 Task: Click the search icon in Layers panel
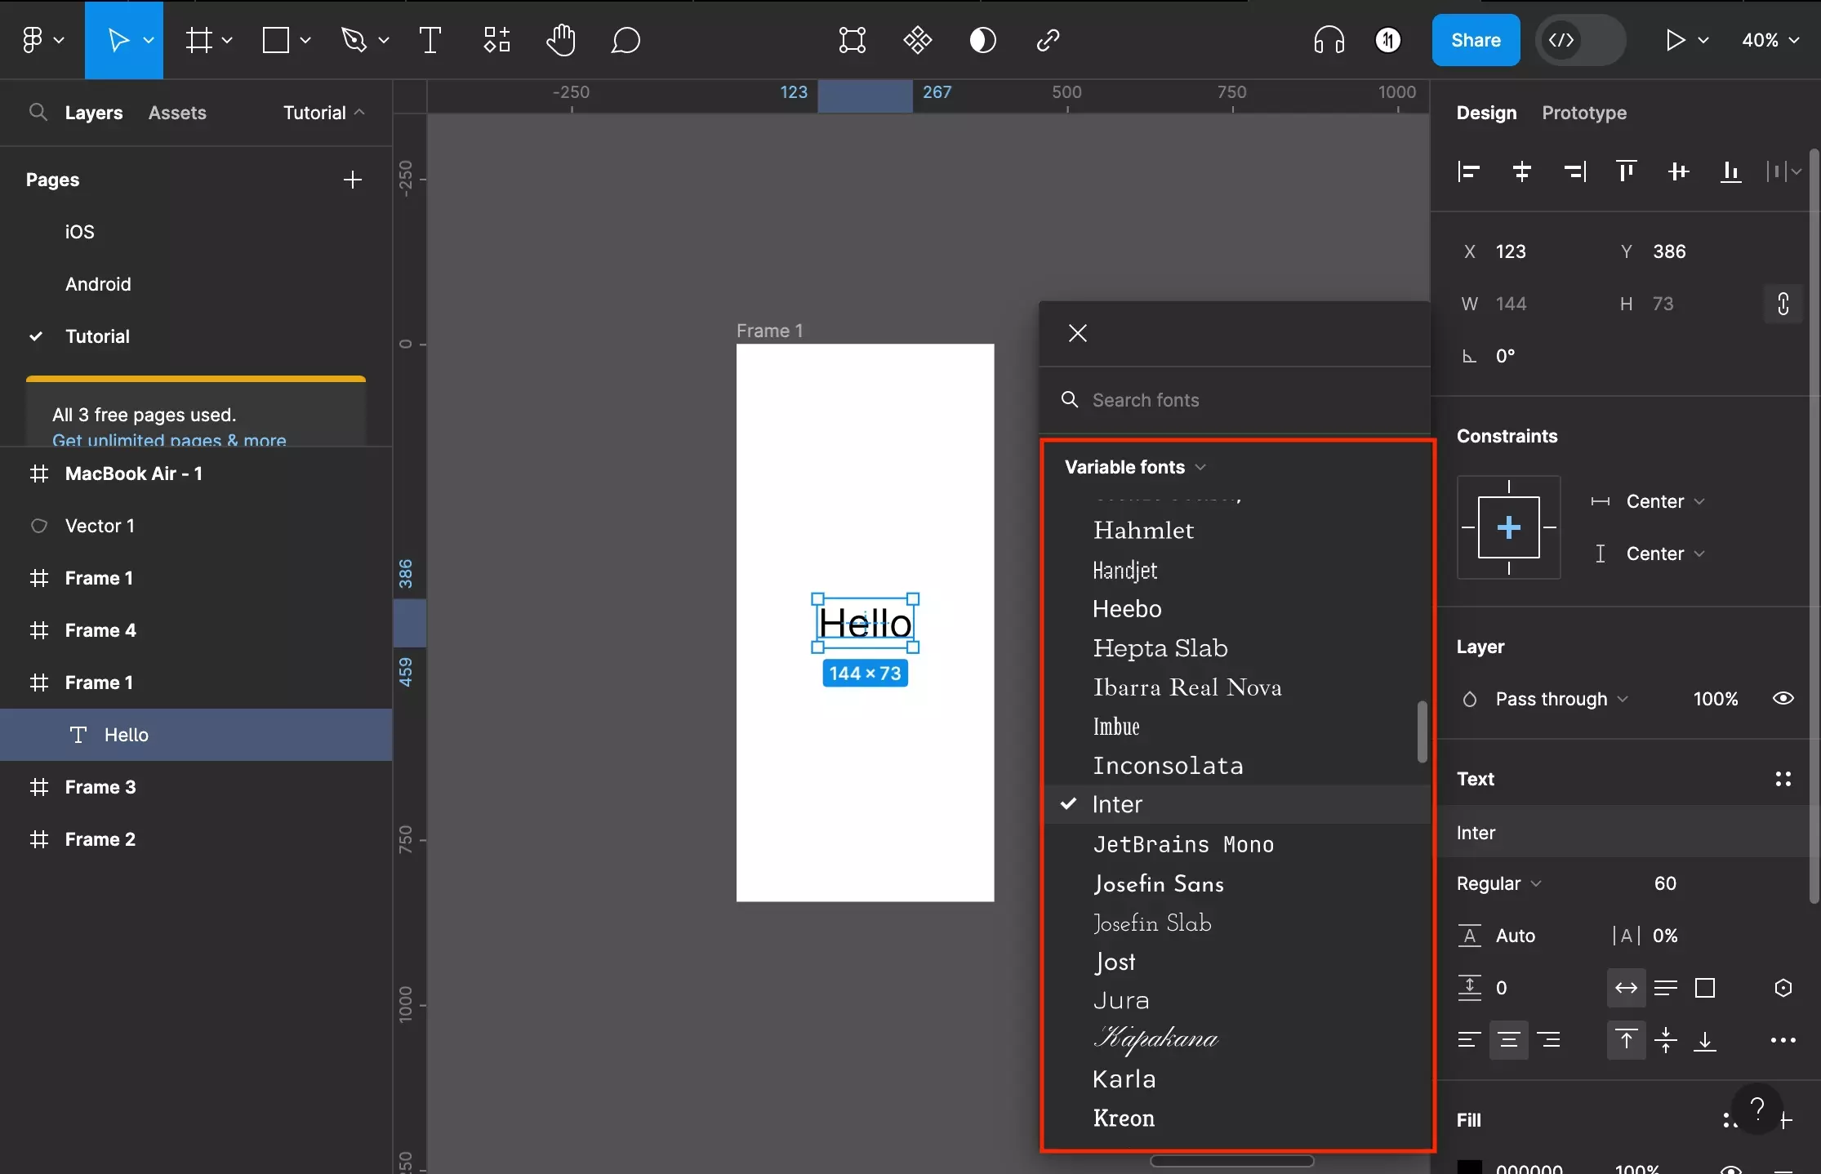38,112
